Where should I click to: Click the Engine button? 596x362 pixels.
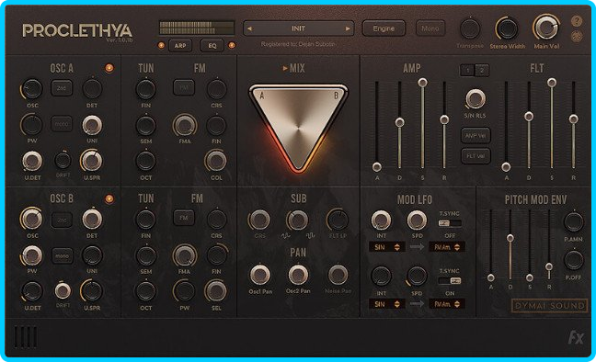(x=384, y=28)
